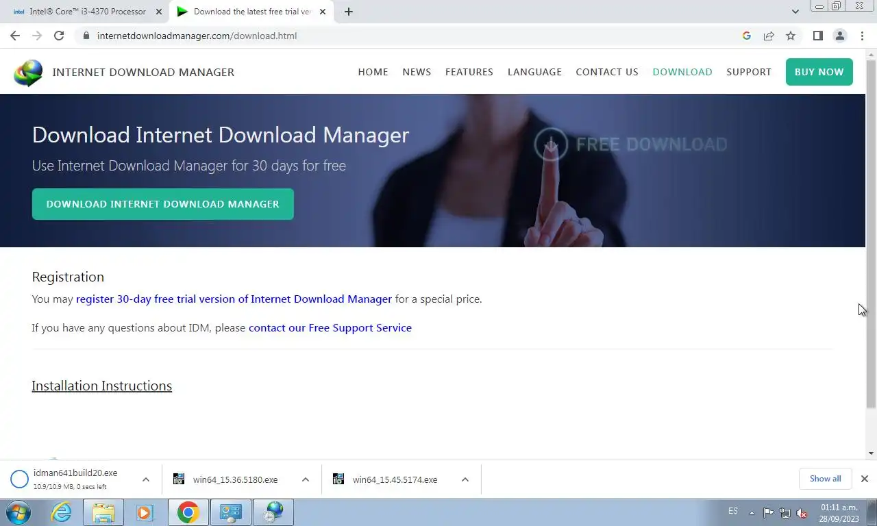
Task: Open tab search chevron
Action: [x=795, y=12]
